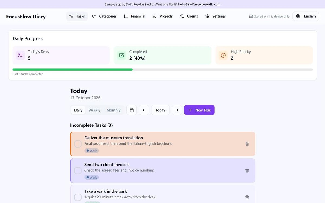Switch to Weekly view
Viewport: 325px width, 203px height.
(x=95, y=110)
